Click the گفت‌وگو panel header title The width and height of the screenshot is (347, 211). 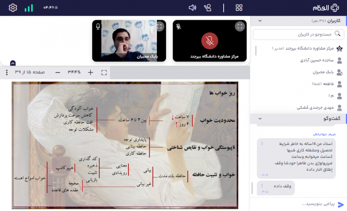pyautogui.click(x=332, y=118)
